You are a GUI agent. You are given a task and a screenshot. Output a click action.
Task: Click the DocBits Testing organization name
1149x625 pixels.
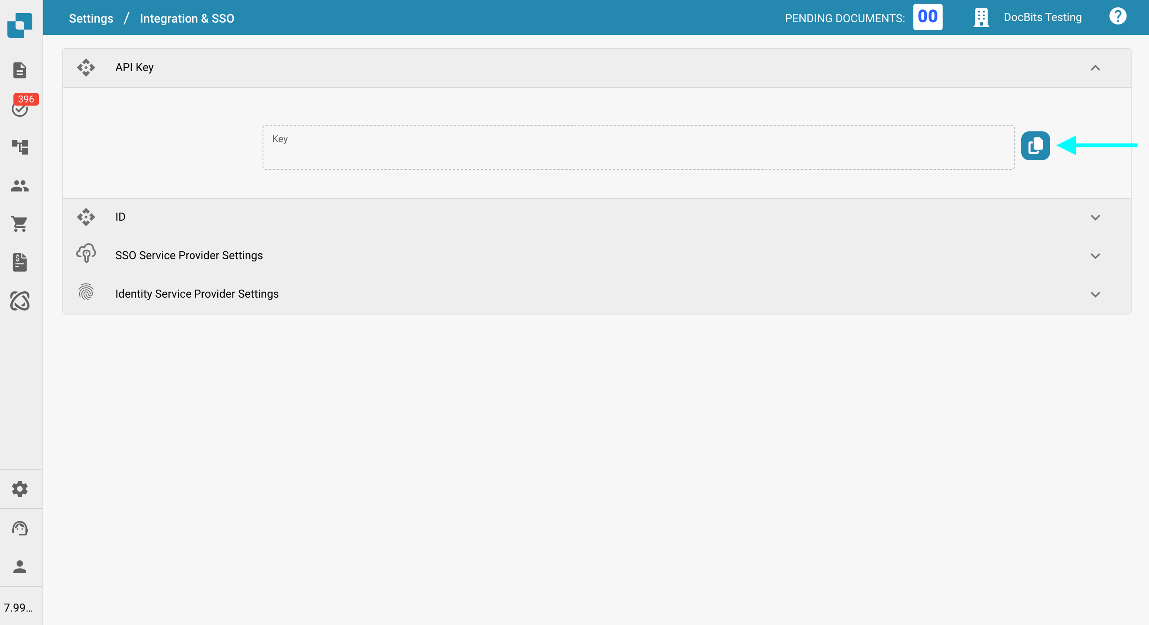(1042, 17)
